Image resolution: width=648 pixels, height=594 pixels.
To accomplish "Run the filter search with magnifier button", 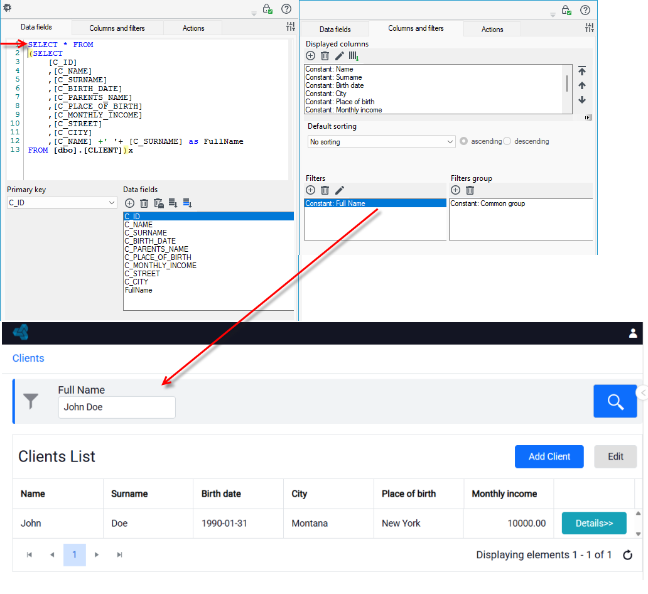I will [x=615, y=401].
